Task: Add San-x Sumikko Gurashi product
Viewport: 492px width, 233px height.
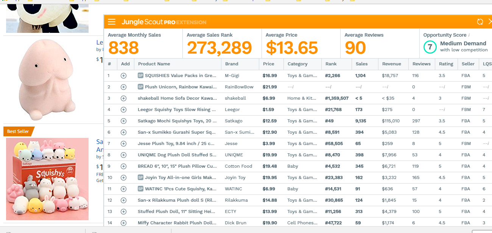Action: click(x=123, y=132)
